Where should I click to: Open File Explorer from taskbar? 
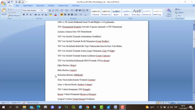(24, 107)
